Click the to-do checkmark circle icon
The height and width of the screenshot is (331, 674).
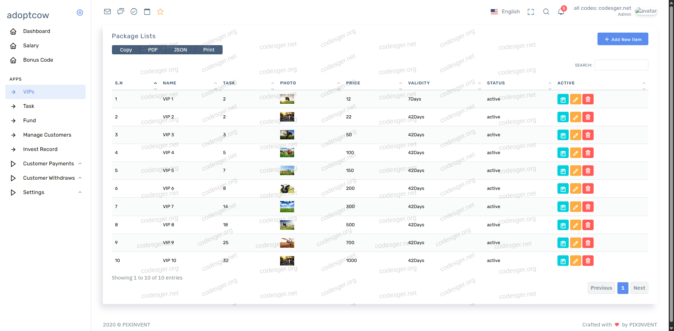[134, 12]
